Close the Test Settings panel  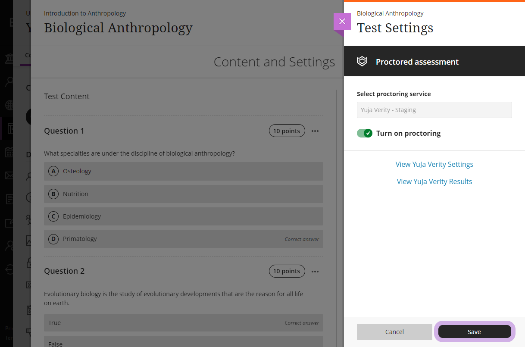[342, 22]
